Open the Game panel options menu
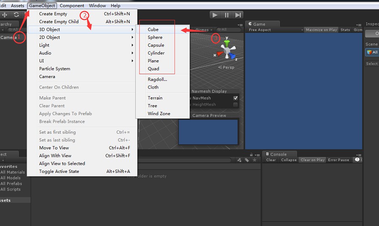379x226 pixels. coord(359,25)
